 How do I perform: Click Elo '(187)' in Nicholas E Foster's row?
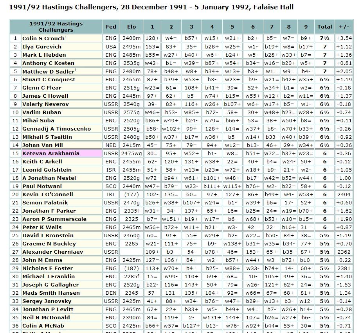tap(131, 268)
